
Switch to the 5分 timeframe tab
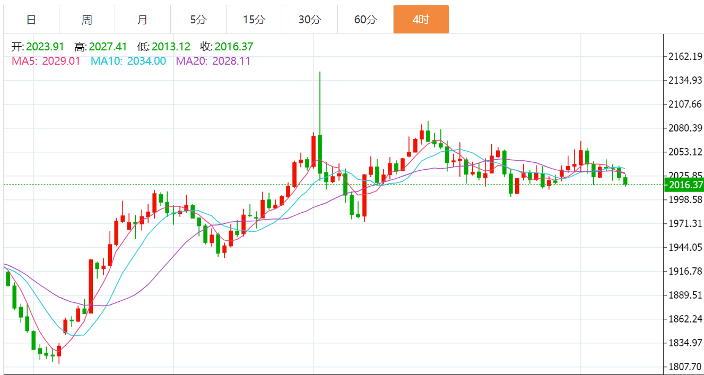pos(198,20)
